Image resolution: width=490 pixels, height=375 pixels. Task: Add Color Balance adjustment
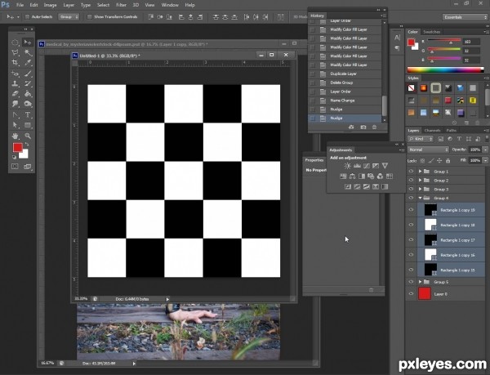click(x=352, y=176)
